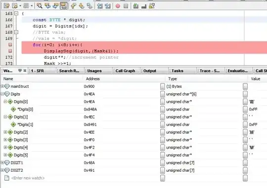Click the Find Next Occurrence icon
The width and height of the screenshot is (267, 188).
pyautogui.click(x=55, y=6)
